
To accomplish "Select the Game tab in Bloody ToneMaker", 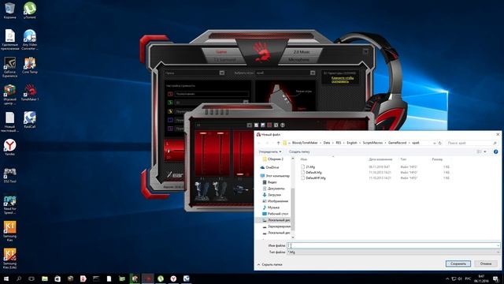I will (x=221, y=51).
